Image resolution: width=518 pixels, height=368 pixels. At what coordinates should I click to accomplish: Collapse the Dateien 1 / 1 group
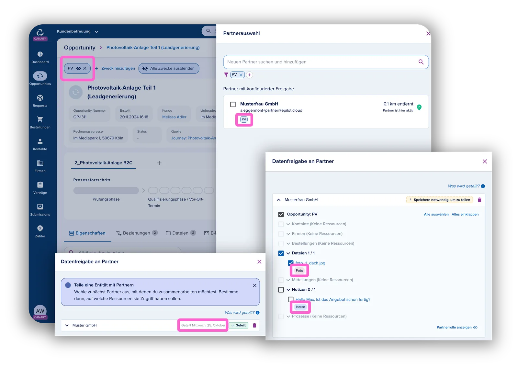[288, 253]
